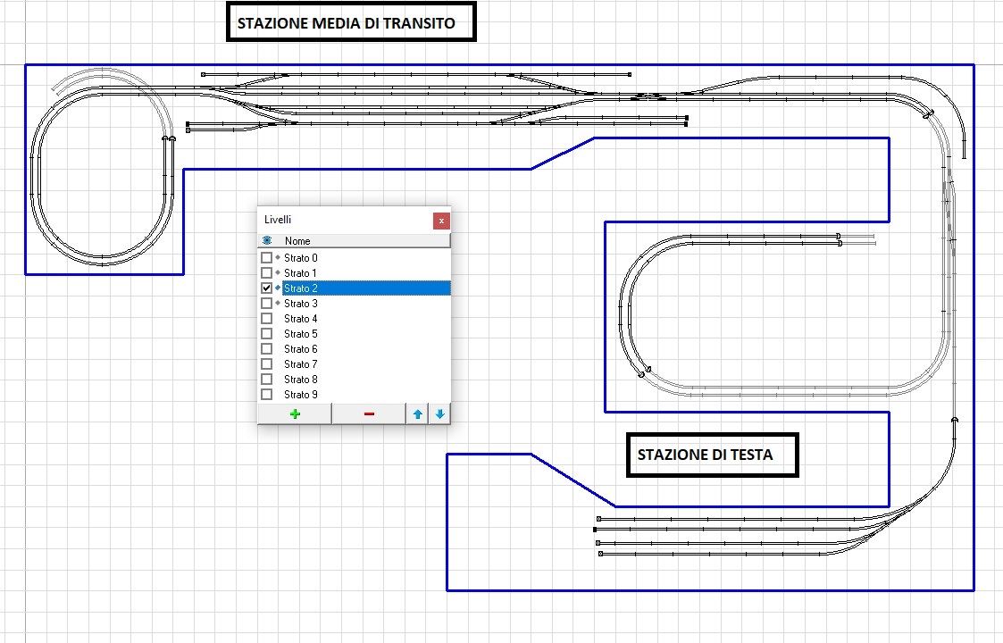Add a new layer with green plus

(x=295, y=413)
